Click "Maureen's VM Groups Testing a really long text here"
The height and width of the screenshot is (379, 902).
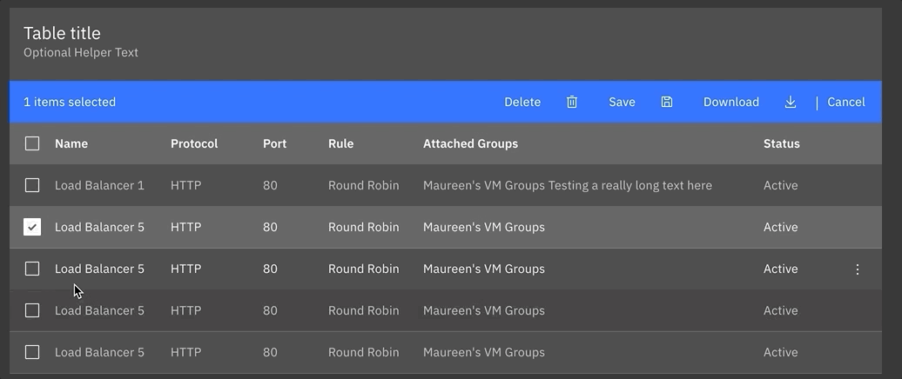coord(567,185)
